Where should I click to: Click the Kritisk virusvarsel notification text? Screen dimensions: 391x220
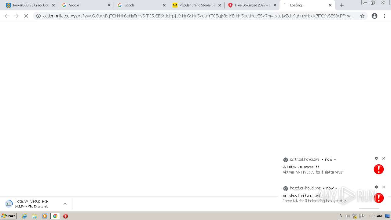tap(301, 167)
